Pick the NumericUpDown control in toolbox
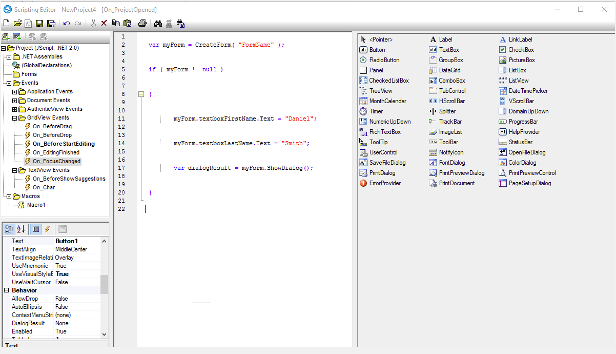This screenshot has width=616, height=354. [x=385, y=122]
